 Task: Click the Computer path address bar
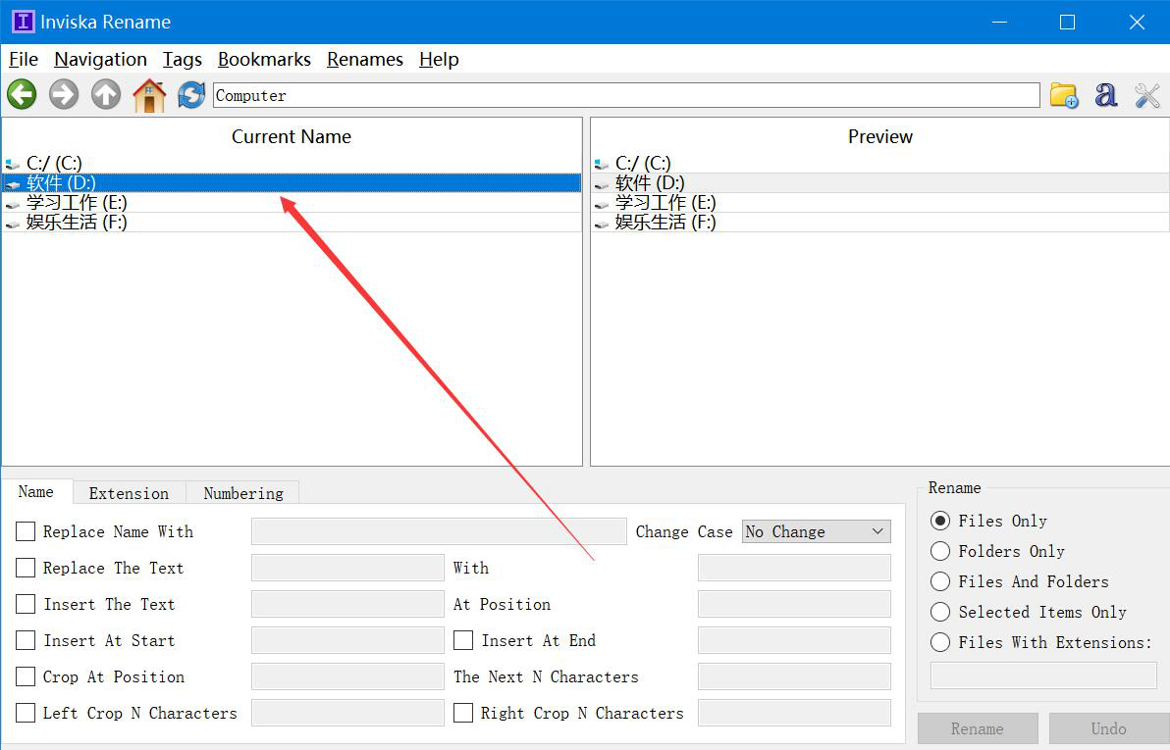[x=626, y=95]
